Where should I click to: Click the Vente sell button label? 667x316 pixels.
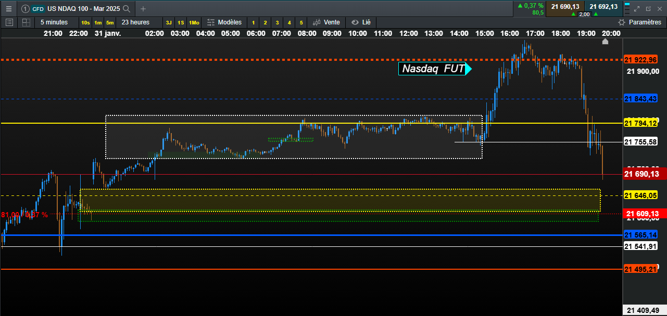point(332,22)
